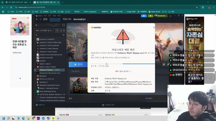This screenshot has height=121, width=216.
Task: Open Chrome tab search dropdown
Action: pos(2,2)
